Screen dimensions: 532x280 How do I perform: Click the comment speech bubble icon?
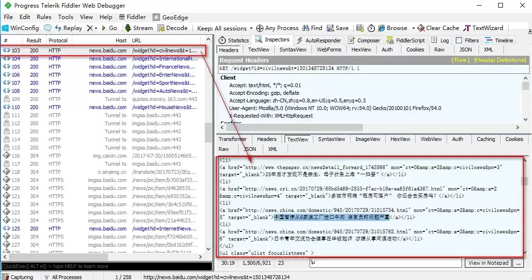[48, 28]
